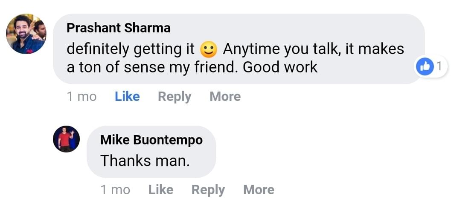This screenshot has height=204, width=451.
Task: Open the reaction count showing 1
Action: pos(439,66)
